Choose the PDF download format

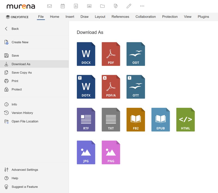(111, 54)
